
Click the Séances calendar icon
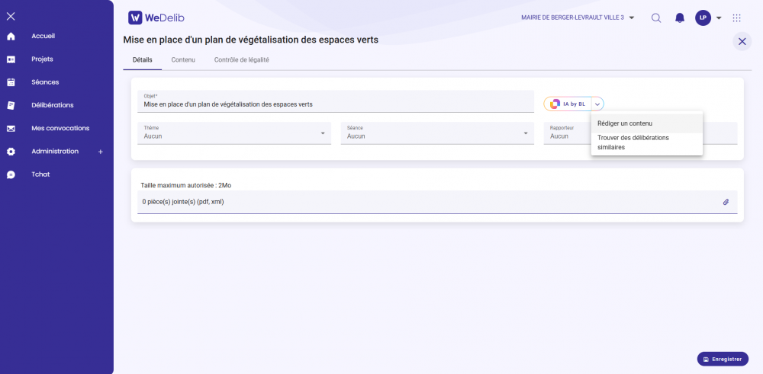[x=11, y=82]
